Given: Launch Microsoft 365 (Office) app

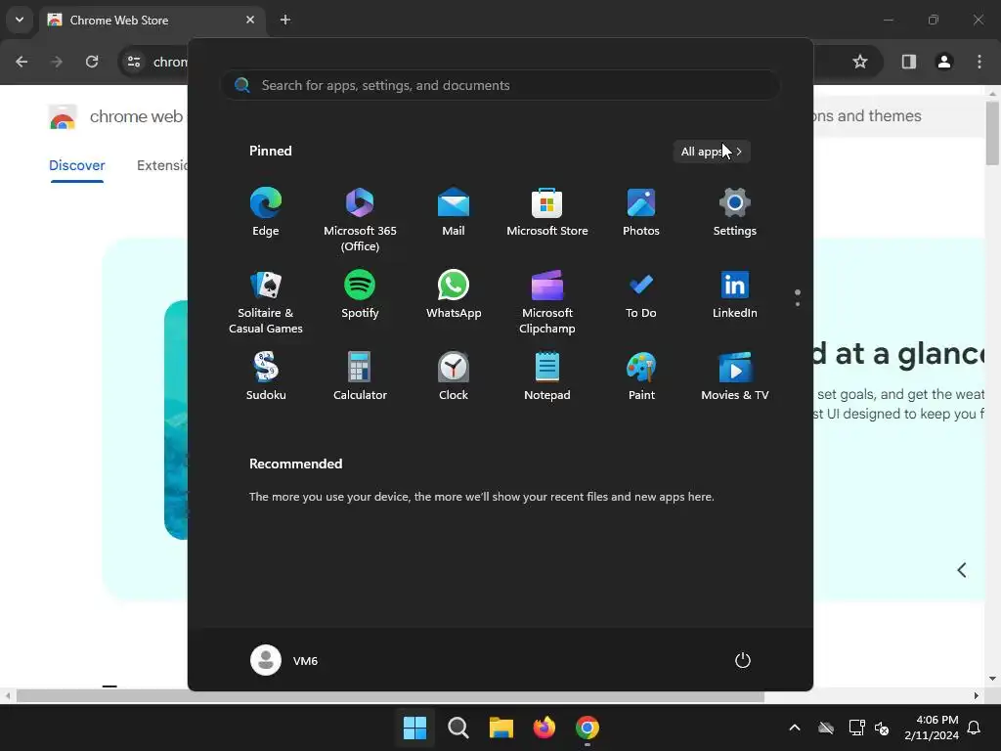Looking at the screenshot, I should (360, 219).
